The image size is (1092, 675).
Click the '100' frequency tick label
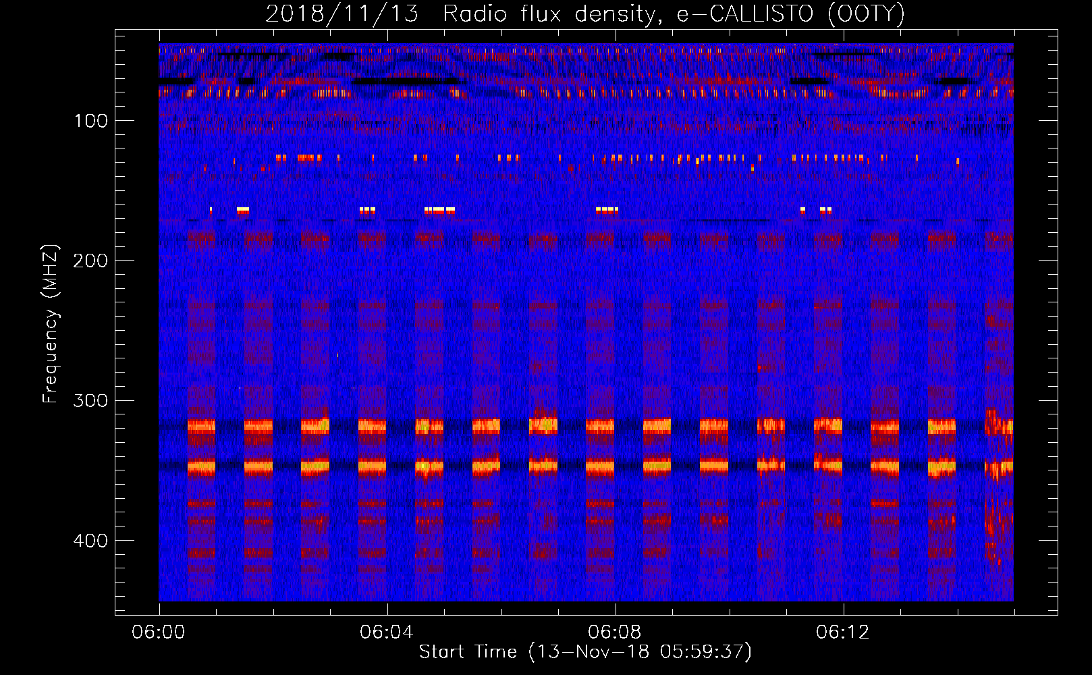coord(91,121)
